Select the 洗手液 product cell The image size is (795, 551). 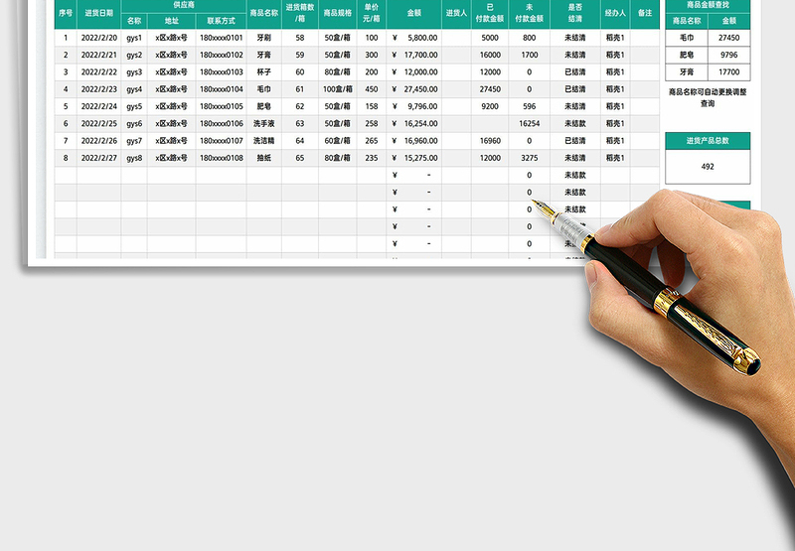[x=263, y=124]
